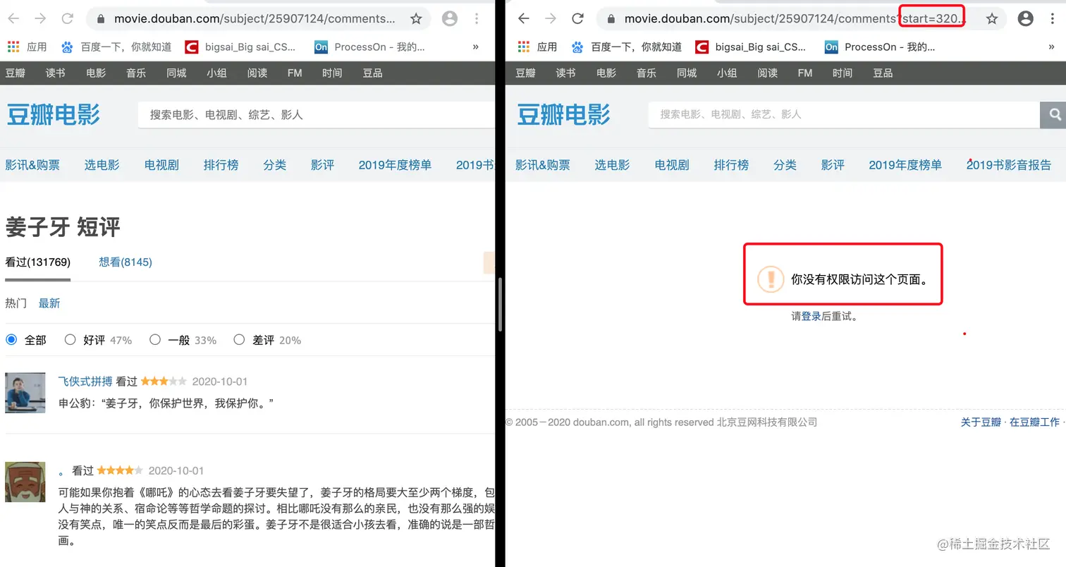Click the left window address bar URL

coord(255,19)
